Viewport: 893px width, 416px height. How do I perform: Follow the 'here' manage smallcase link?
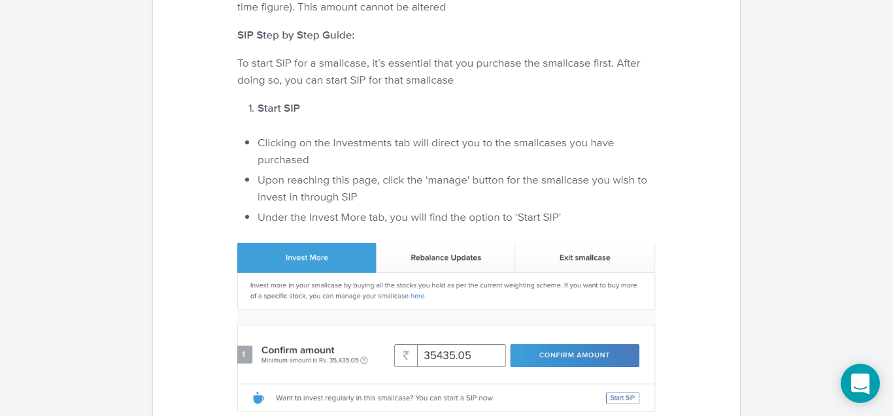(418, 296)
